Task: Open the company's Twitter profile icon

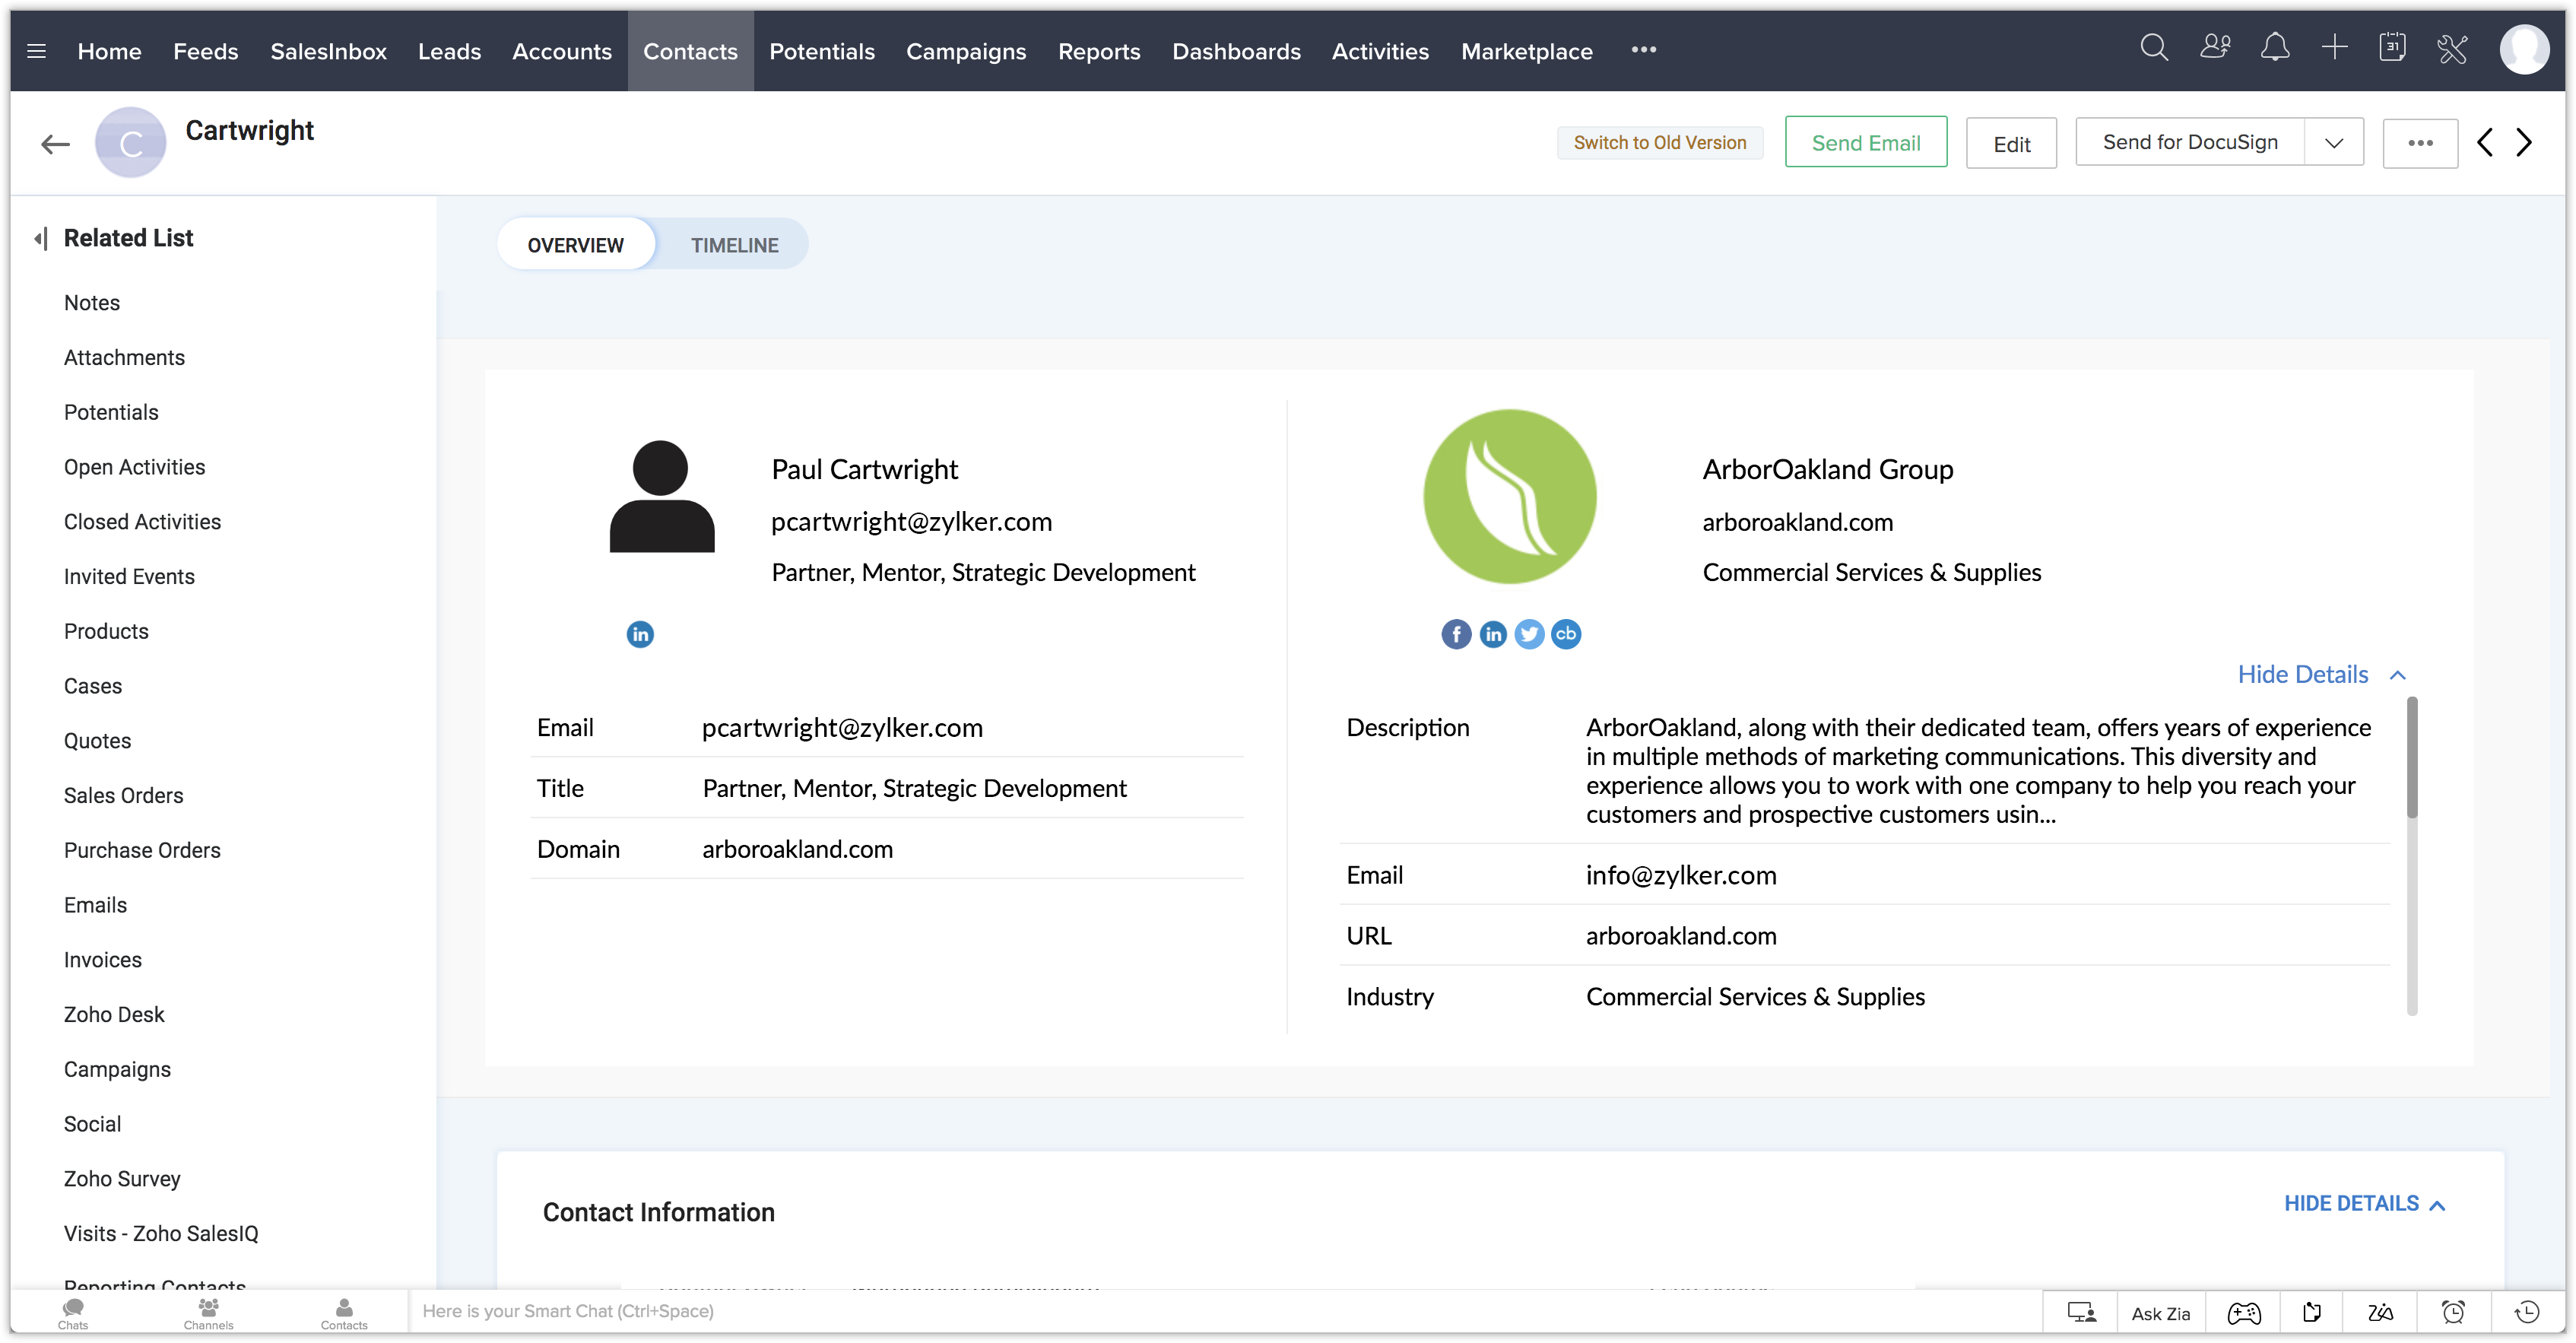Action: 1528,634
